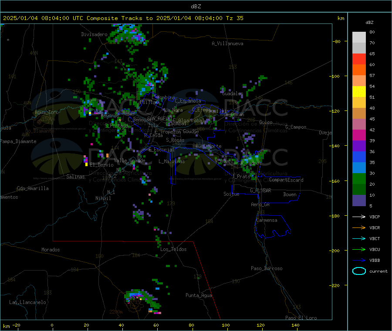The height and width of the screenshot is (331, 392).
Task: Click the 'current' legend label
Action: 378,271
